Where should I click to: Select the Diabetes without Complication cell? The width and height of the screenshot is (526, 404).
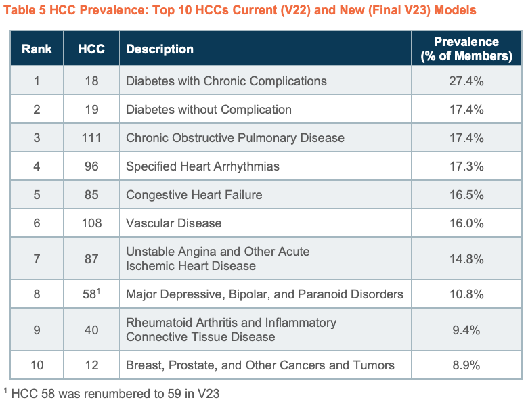coord(209,110)
